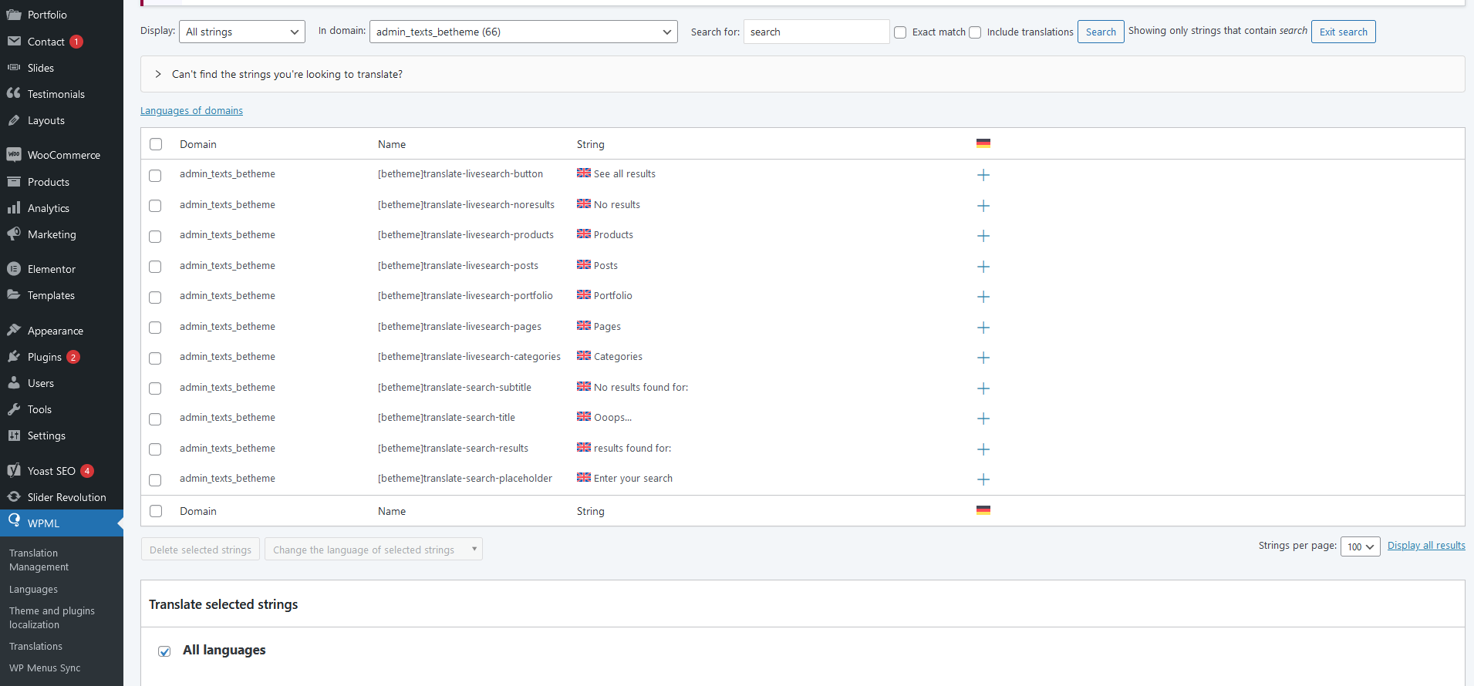This screenshot has height=686, width=1474.
Task: Check the livesearch-products row checkbox
Action: [155, 237]
